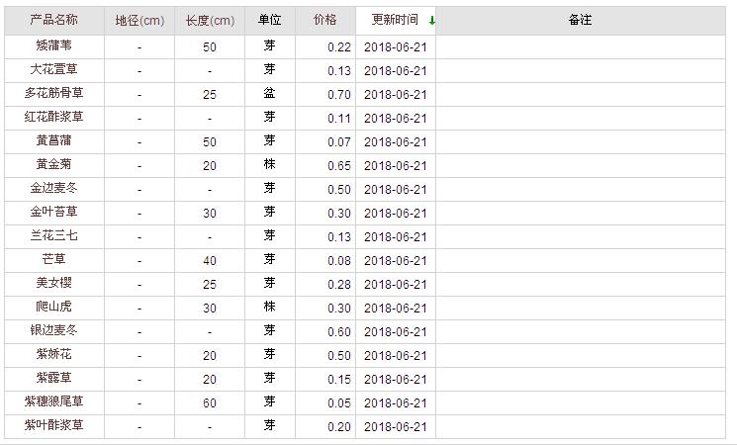Viewport: 737px width, 445px height.
Task: Select the 备注 column header
Action: pos(580,20)
